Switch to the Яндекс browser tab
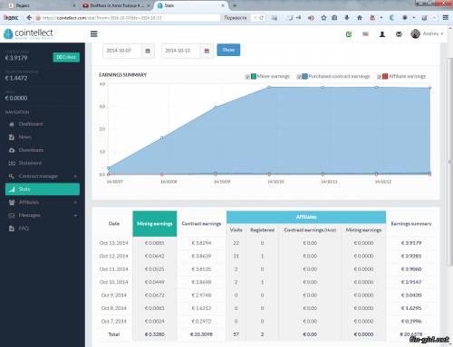453x347 pixels. pos(41,5)
